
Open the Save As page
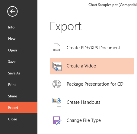click(19, 73)
